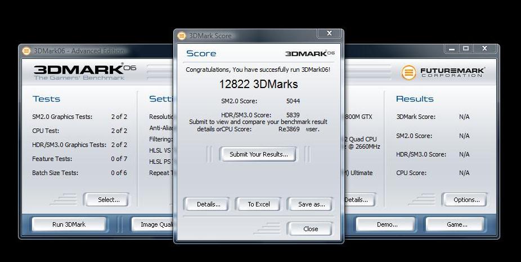Minimize the 3DMark06 main window

pos(452,49)
